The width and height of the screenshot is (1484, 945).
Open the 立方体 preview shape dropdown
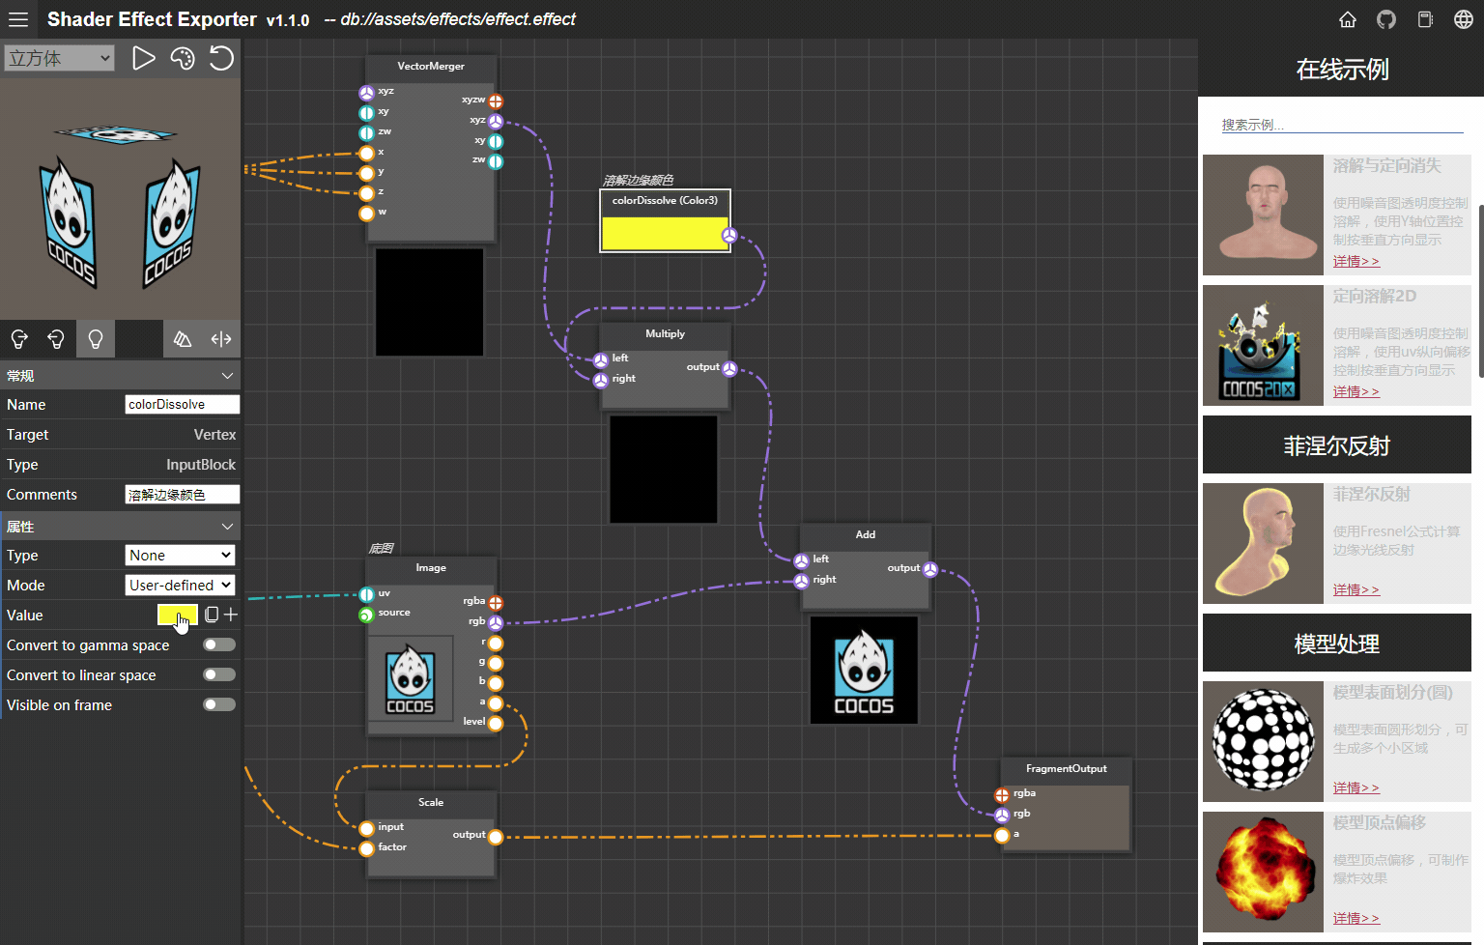(60, 59)
